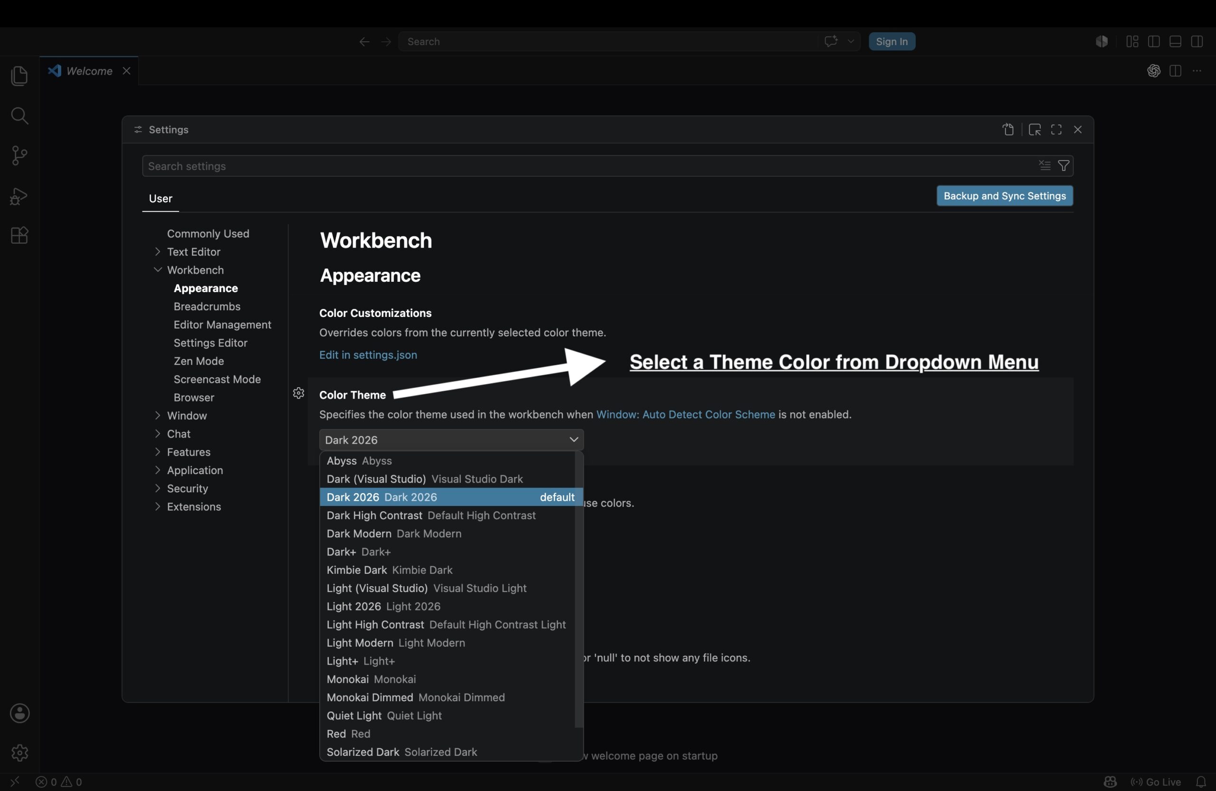Select Editor Management under Workbench
The image size is (1216, 791).
pos(222,324)
